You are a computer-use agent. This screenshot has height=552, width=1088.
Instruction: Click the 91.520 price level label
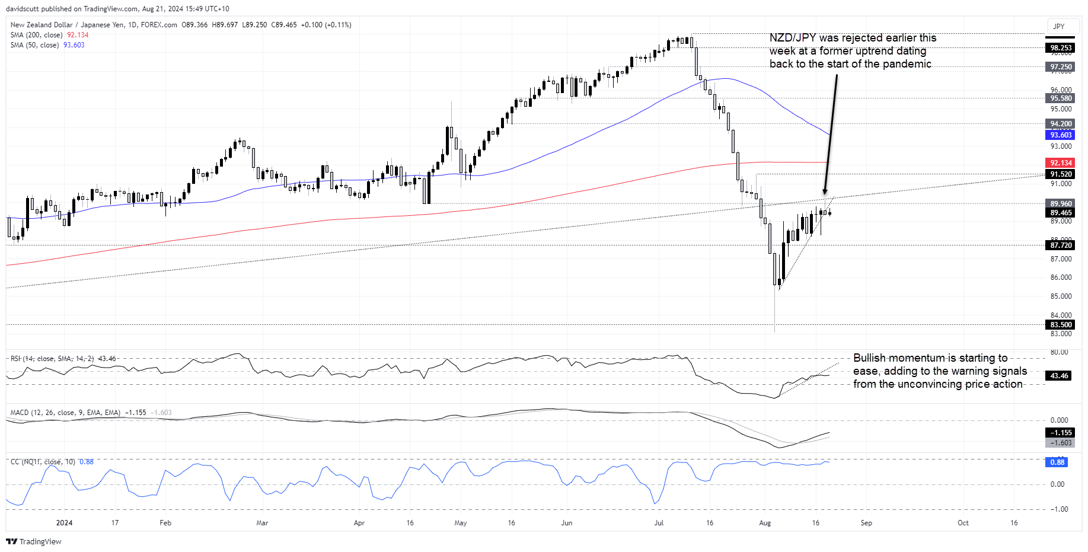(1061, 174)
